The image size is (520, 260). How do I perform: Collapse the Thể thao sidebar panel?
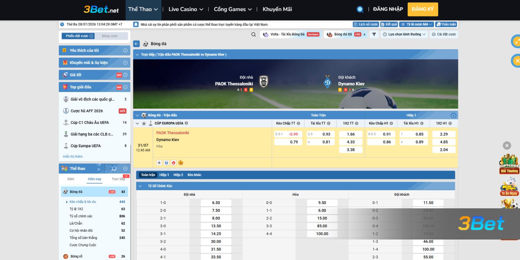tap(125, 169)
